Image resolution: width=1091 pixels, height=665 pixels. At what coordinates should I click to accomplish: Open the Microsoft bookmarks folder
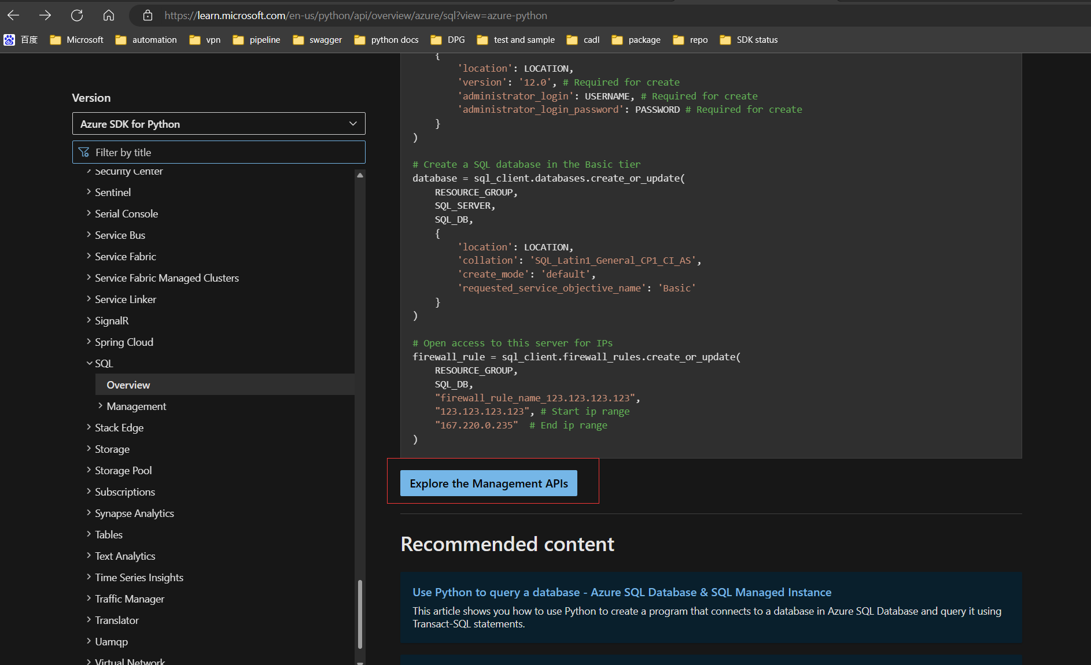point(77,40)
